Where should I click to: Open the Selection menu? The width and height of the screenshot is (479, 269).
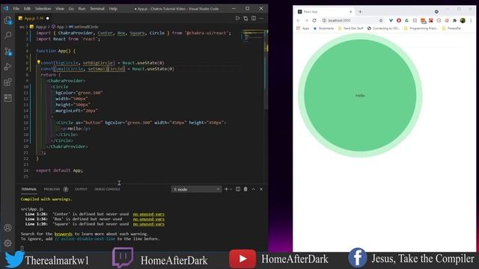coord(43,8)
